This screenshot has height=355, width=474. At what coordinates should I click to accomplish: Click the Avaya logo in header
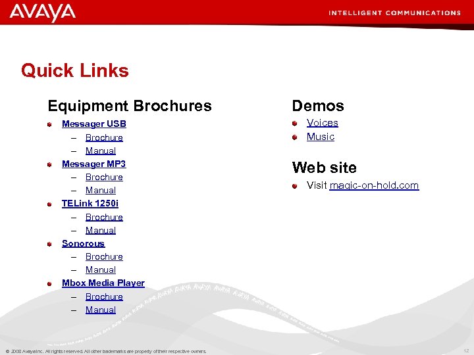(x=42, y=13)
